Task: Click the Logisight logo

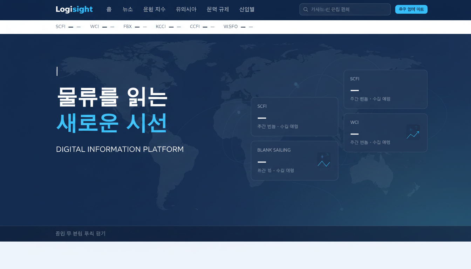Action: [x=74, y=9]
